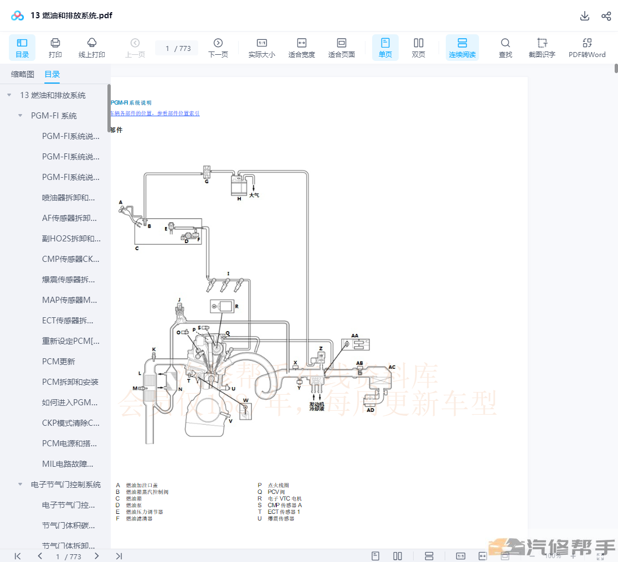Open outline entry 电子节气门控...
This screenshot has height=562, width=618.
tap(68, 505)
